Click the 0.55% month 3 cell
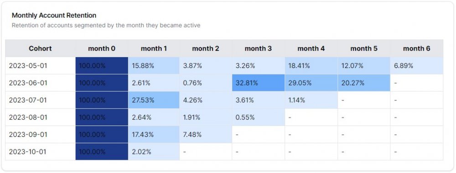This screenshot has height=173, width=456. (258, 117)
